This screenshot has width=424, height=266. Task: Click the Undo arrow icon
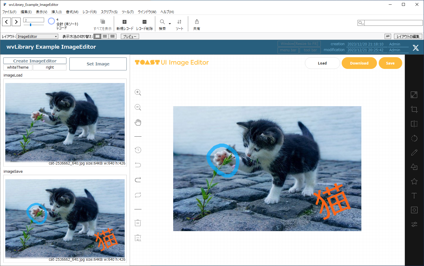(x=138, y=165)
